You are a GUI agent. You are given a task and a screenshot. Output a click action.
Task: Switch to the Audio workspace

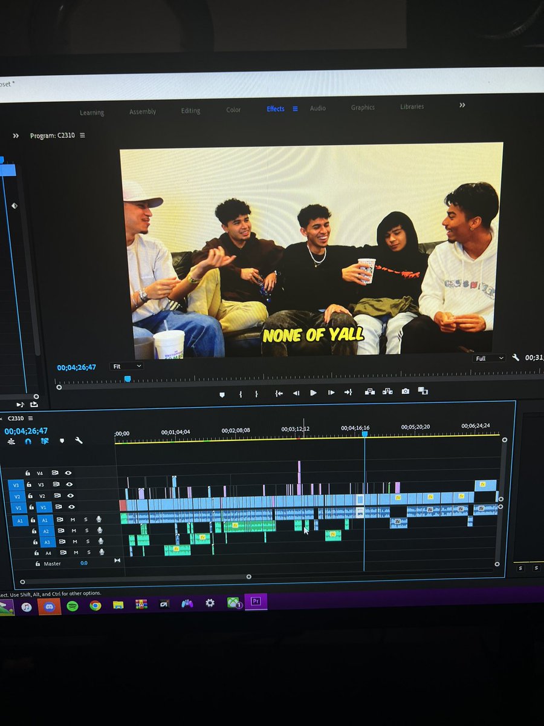[318, 108]
